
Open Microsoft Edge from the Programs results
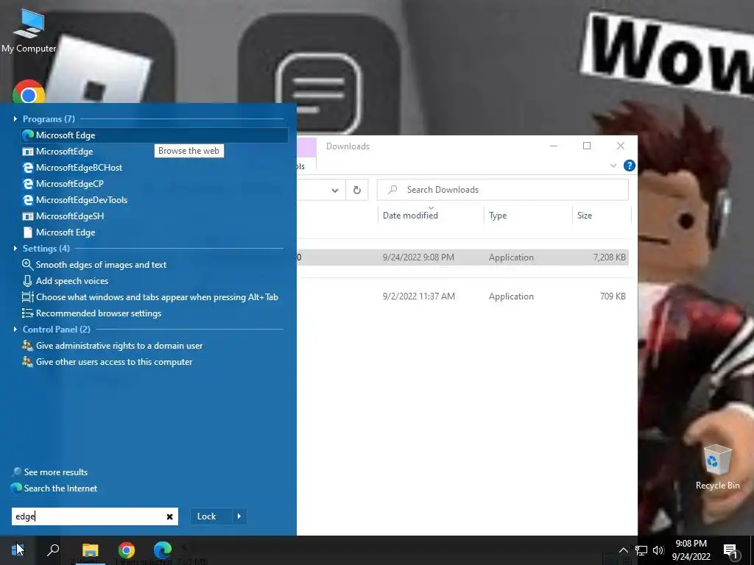pos(155,135)
